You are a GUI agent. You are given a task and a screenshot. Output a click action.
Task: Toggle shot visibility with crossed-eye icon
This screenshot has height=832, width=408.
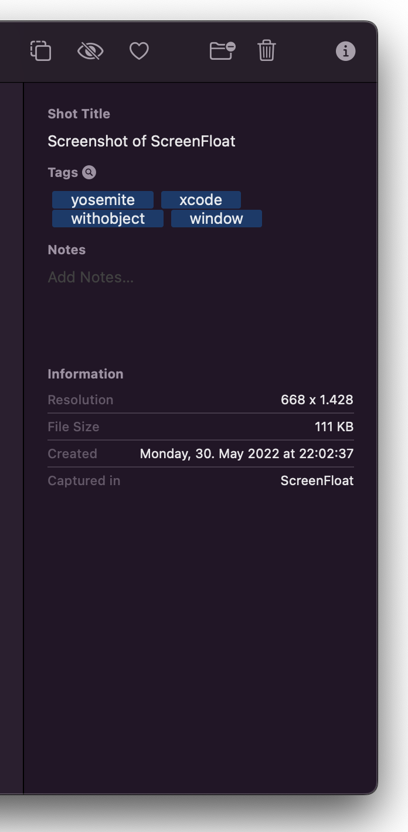90,52
